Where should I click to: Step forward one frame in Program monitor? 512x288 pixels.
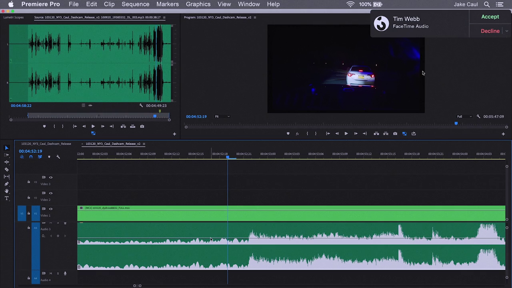356,134
